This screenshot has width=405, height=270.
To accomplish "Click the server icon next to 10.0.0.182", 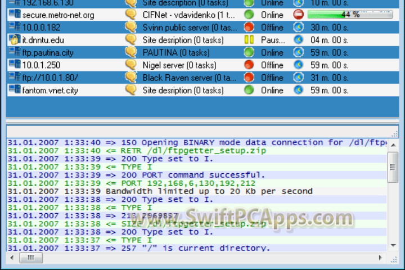I will pyautogui.click(x=15, y=26).
